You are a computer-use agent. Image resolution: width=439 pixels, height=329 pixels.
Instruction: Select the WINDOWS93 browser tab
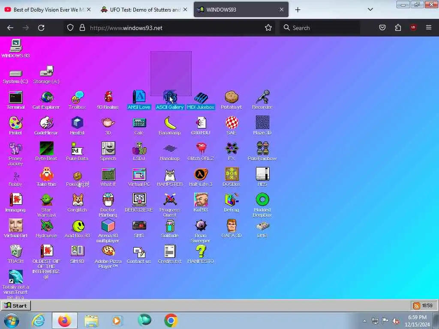[241, 9]
